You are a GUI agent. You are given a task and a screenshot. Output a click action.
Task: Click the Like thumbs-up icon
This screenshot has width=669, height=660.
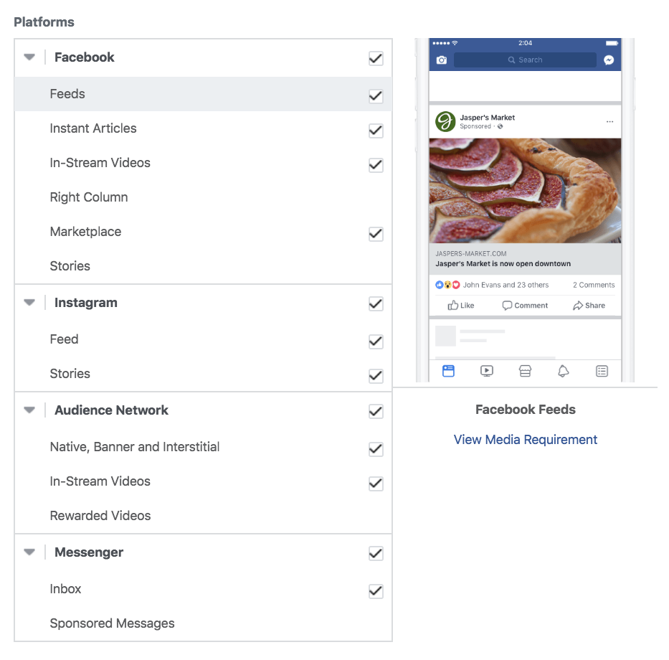[453, 306]
